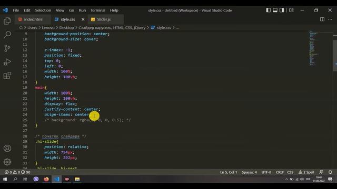
Task: Open the Search view in activity bar
Action: [x=7, y=34]
